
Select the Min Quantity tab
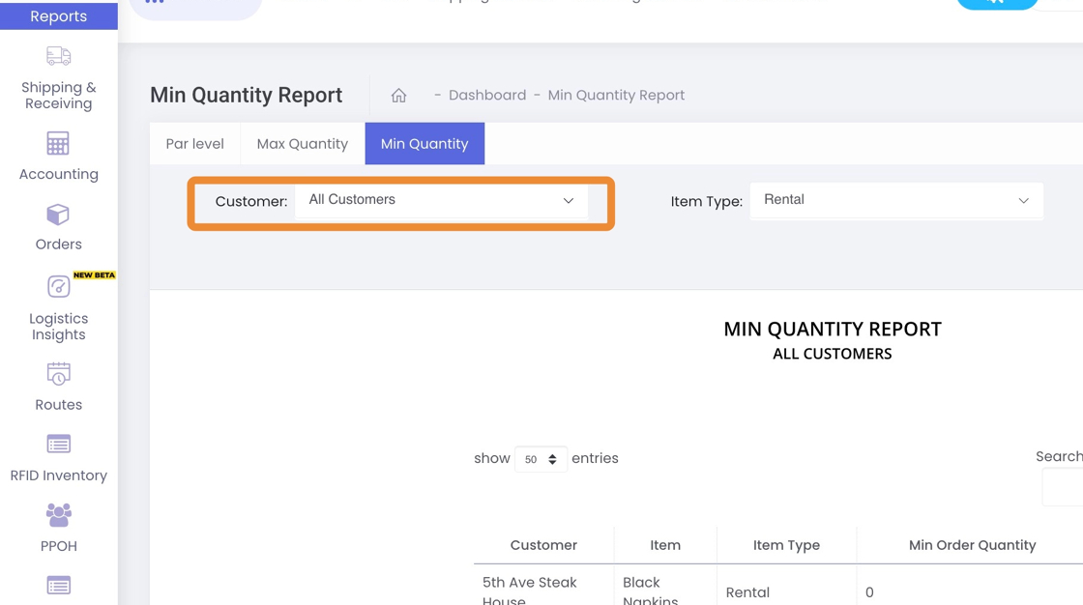point(424,144)
